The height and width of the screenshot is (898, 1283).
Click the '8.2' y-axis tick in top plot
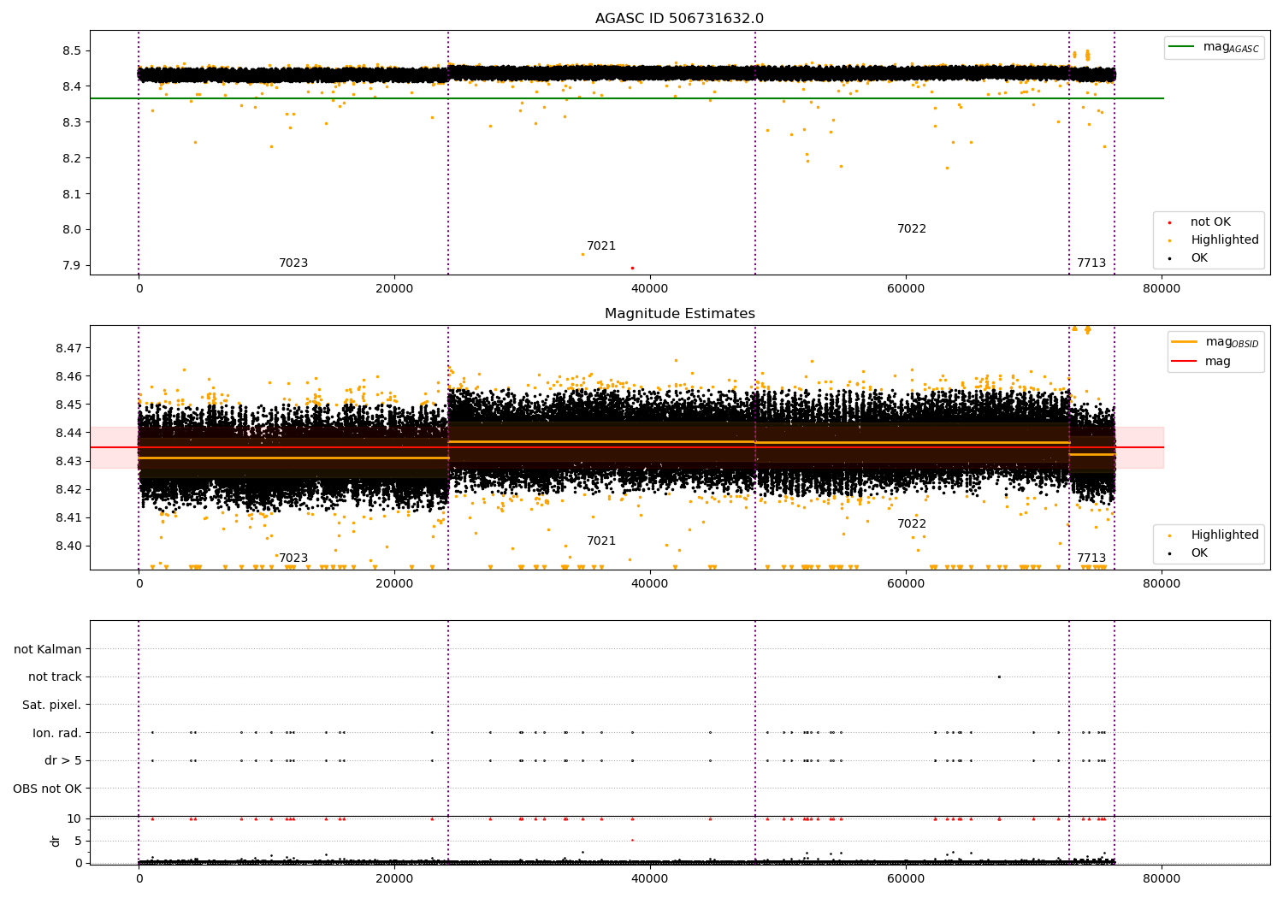click(72, 158)
